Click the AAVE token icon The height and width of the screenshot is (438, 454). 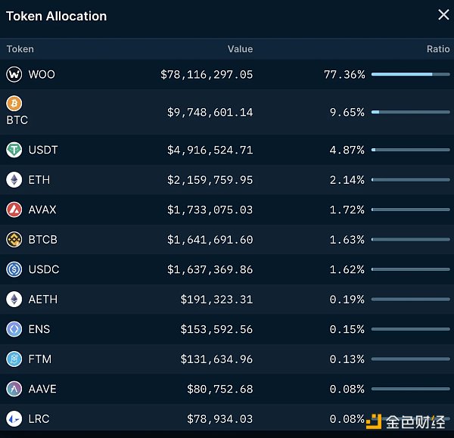coord(14,389)
